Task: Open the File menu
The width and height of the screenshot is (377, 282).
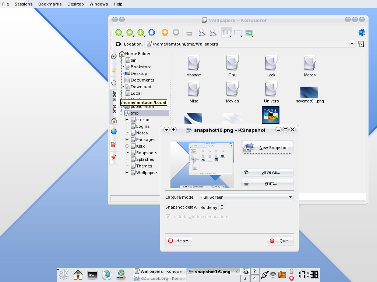Action: pyautogui.click(x=6, y=4)
